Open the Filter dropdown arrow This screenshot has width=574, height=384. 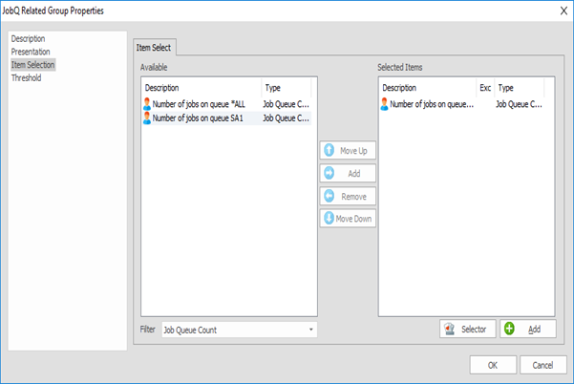310,330
